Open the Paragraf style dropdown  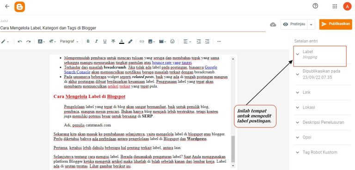click(69, 42)
